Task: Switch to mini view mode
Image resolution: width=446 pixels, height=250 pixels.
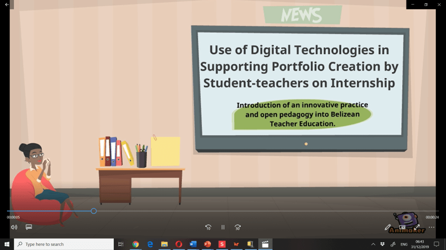Action: 402,227
